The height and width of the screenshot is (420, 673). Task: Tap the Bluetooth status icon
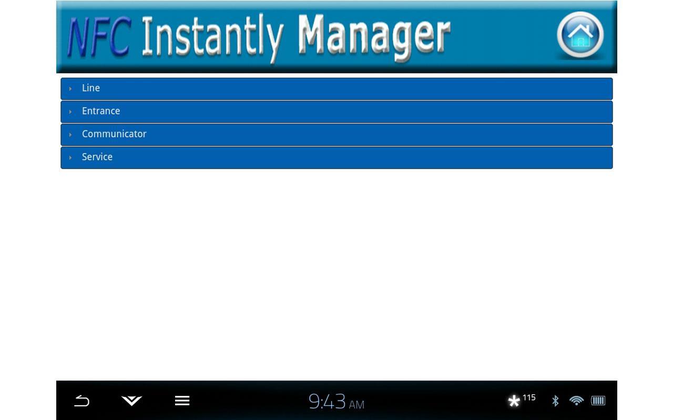tap(555, 401)
